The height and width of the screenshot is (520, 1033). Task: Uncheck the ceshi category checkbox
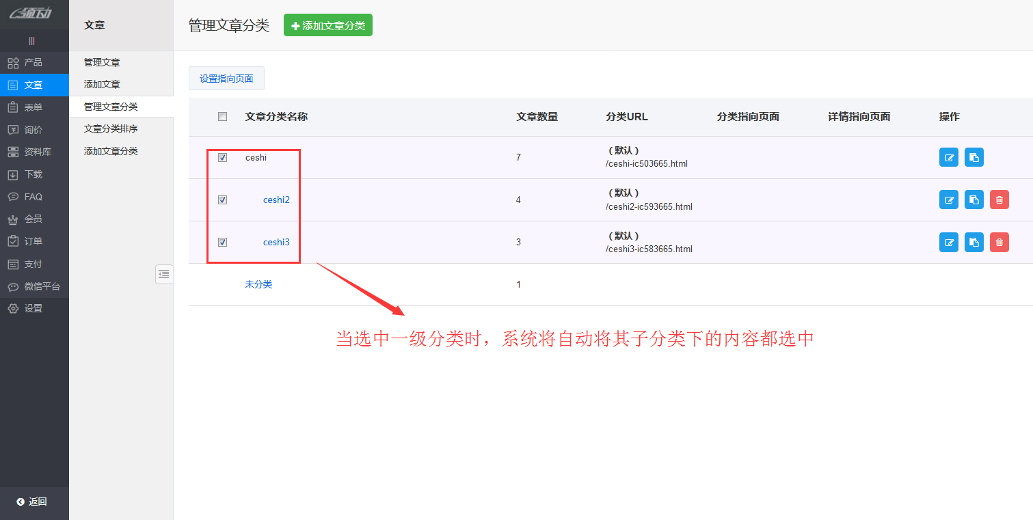click(x=222, y=157)
